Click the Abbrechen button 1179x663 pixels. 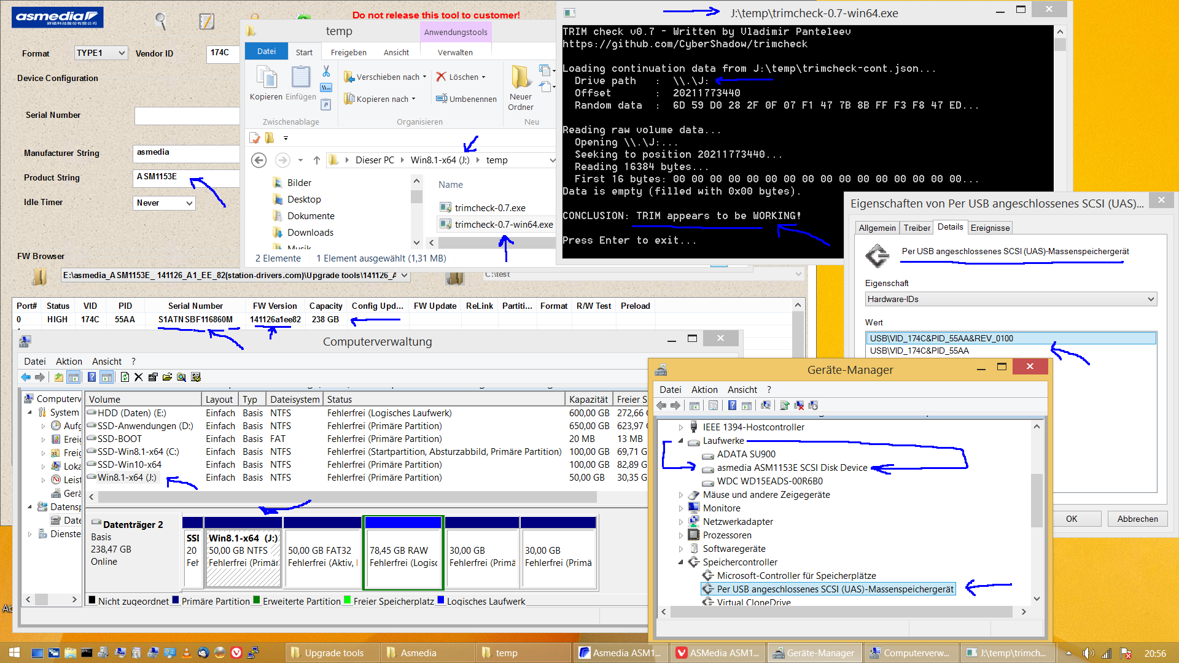point(1137,519)
